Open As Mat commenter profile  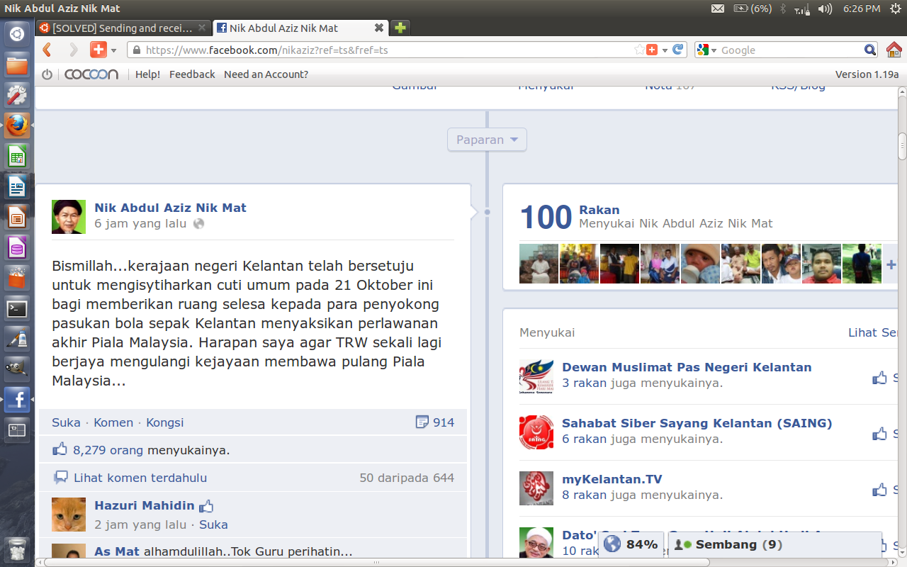[117, 551]
